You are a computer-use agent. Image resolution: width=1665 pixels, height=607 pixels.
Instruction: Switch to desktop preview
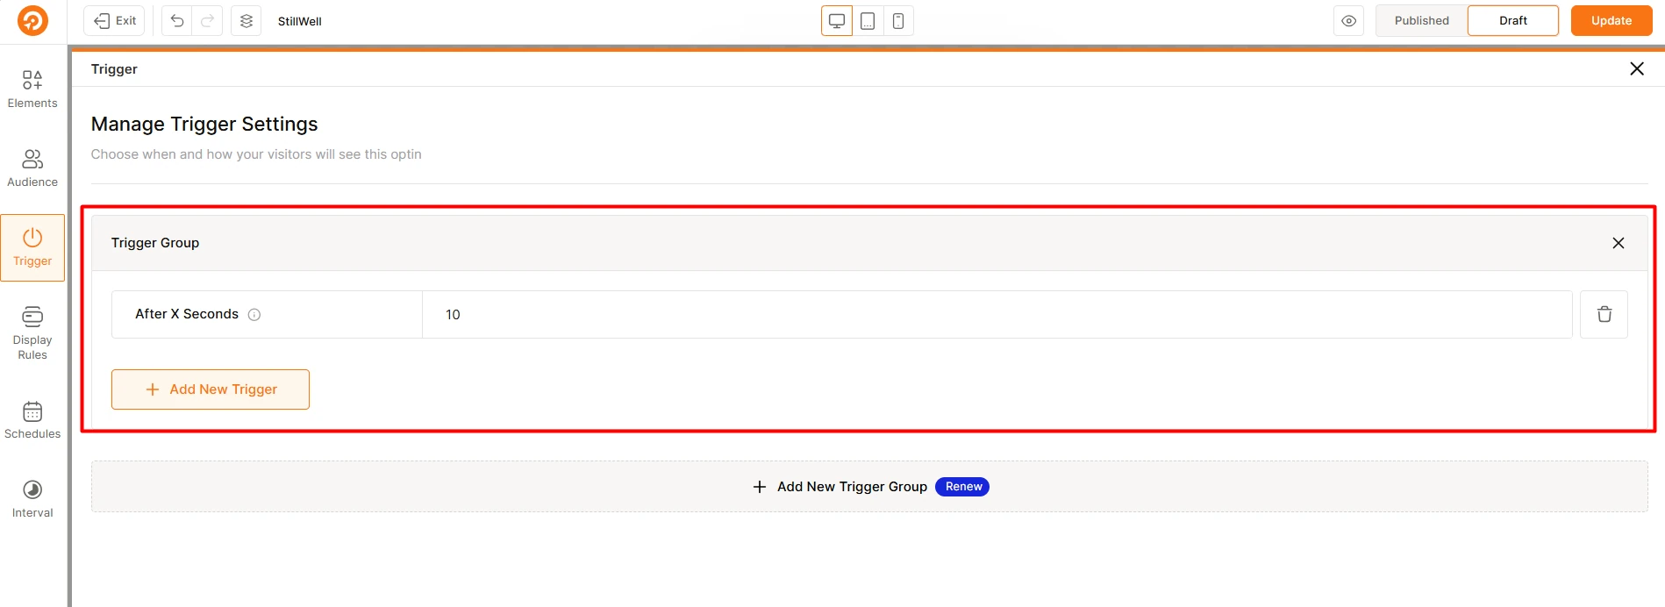click(837, 21)
